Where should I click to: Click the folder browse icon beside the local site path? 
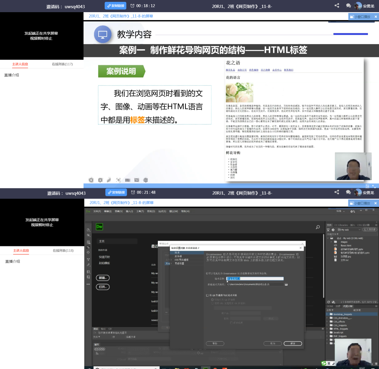[286, 284]
